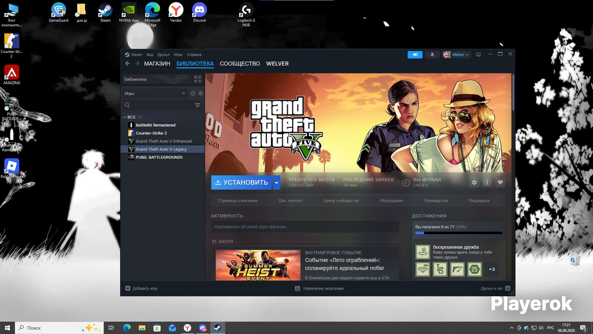The image size is (593, 334).
Task: Open the Discord desktop shortcut
Action: tap(199, 13)
